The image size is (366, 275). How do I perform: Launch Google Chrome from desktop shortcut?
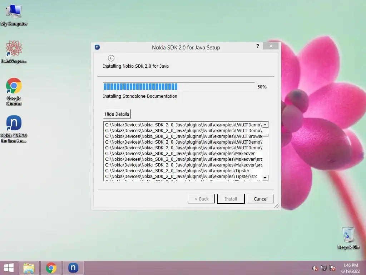(x=14, y=92)
